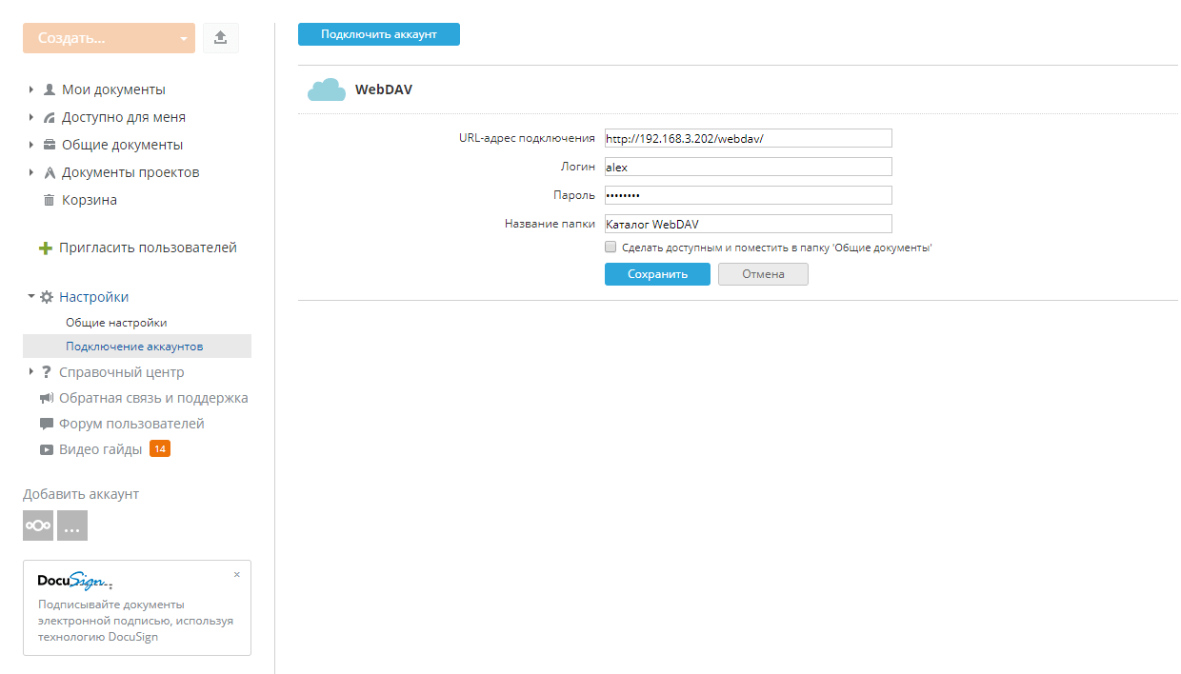Expand the Справочный центр section
Image resolution: width=1181 pixels, height=674 pixels.
click(31, 372)
